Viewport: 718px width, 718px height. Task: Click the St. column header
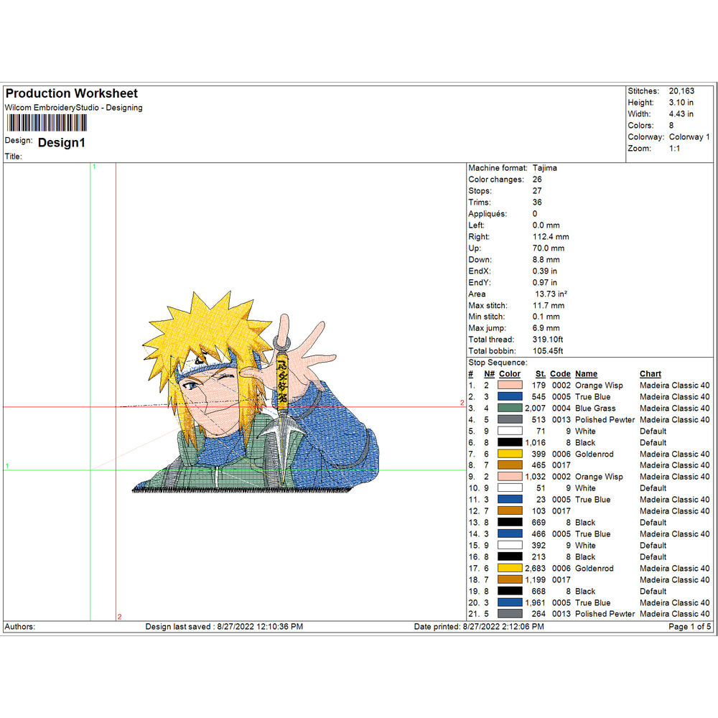pos(540,374)
